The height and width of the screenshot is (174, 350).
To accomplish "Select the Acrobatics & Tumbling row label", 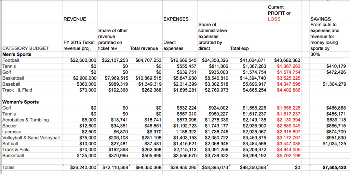I will [25, 120].
